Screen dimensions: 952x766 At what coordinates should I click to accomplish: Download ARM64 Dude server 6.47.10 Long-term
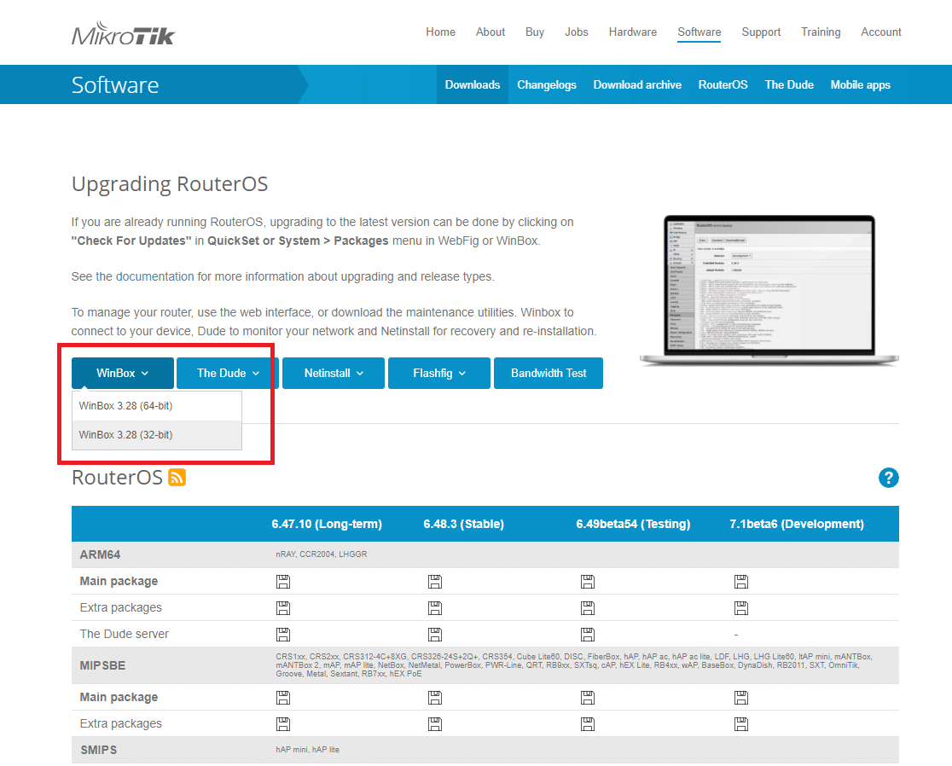click(x=283, y=635)
